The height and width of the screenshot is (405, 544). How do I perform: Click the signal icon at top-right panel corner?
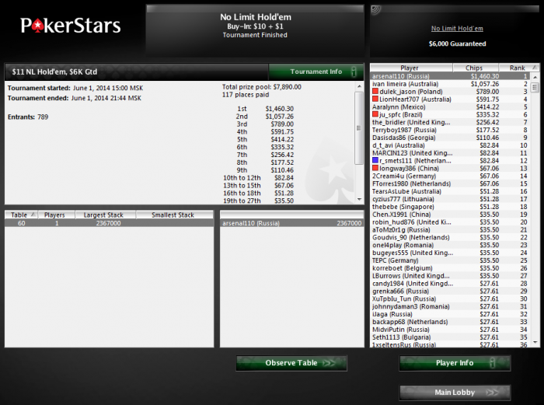click(x=375, y=10)
